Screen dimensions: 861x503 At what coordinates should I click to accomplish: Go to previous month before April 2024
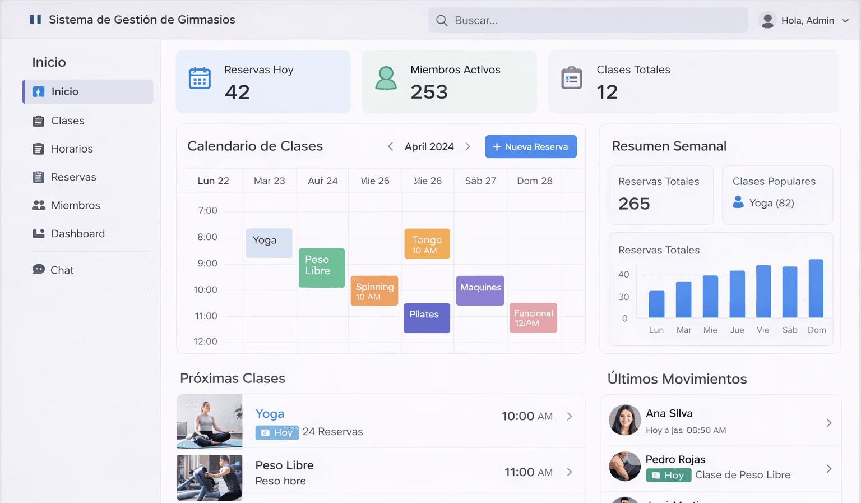pos(390,147)
